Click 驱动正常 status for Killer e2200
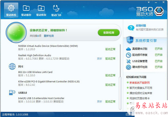The width and height of the screenshot is (168, 117). tap(110, 85)
